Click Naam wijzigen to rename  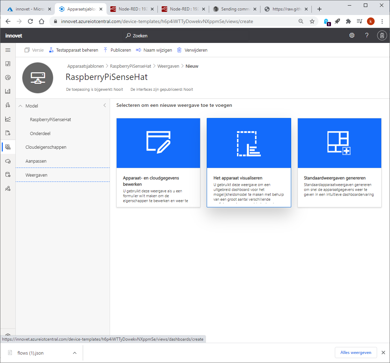click(154, 50)
